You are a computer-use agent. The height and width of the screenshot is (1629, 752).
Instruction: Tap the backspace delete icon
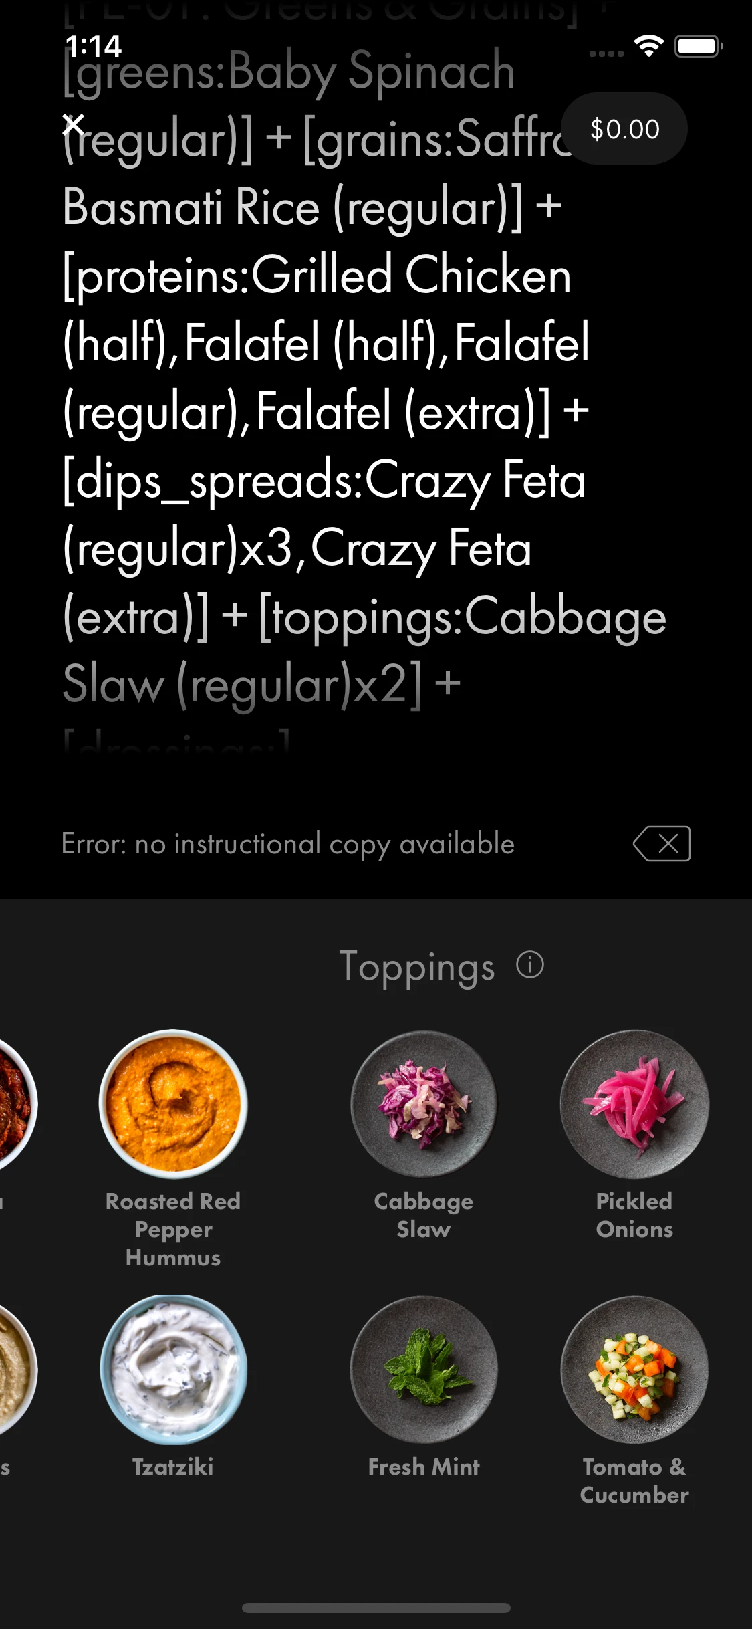(x=662, y=843)
